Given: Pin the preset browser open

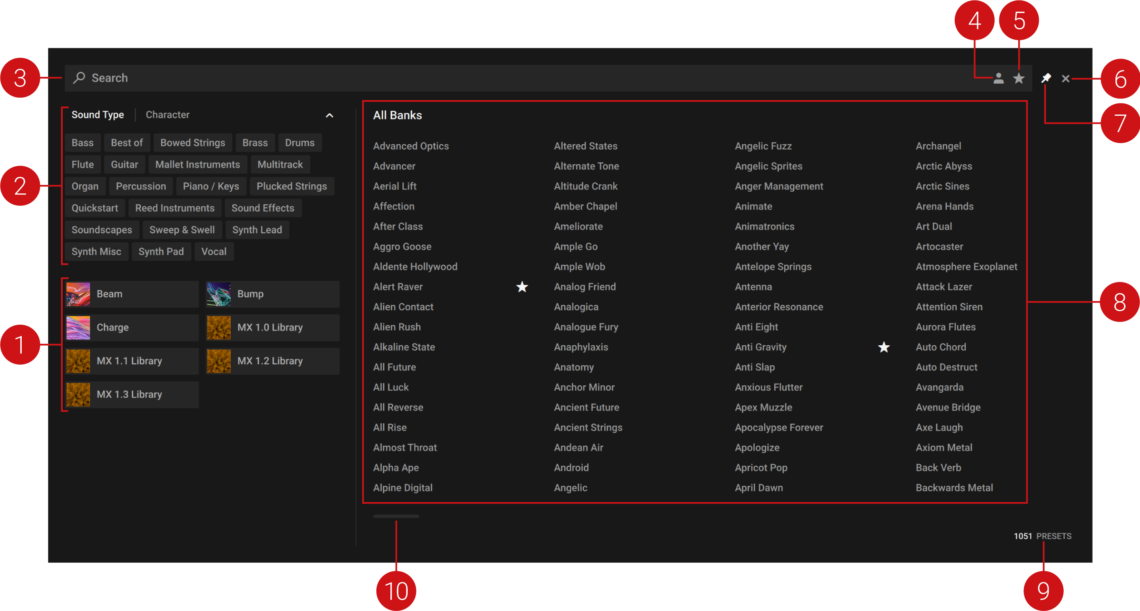Looking at the screenshot, I should click(1046, 78).
